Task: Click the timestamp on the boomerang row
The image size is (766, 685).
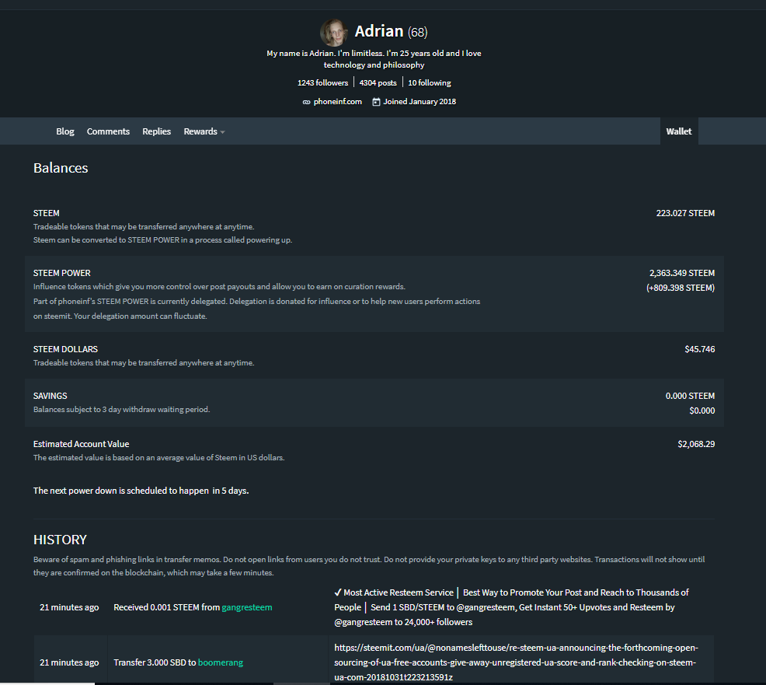Action: coord(69,662)
